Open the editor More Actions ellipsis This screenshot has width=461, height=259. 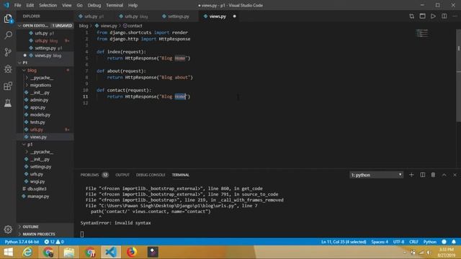(455, 16)
